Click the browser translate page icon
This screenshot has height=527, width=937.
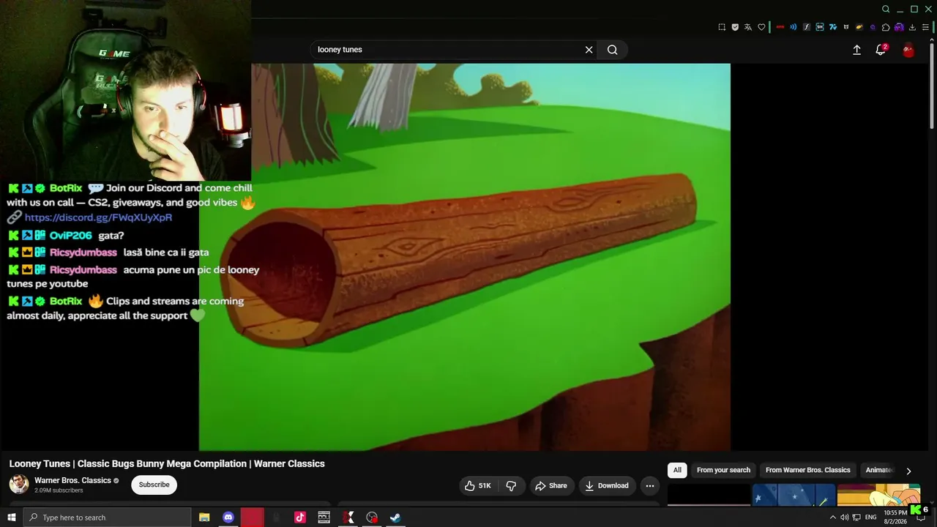pos(748,27)
